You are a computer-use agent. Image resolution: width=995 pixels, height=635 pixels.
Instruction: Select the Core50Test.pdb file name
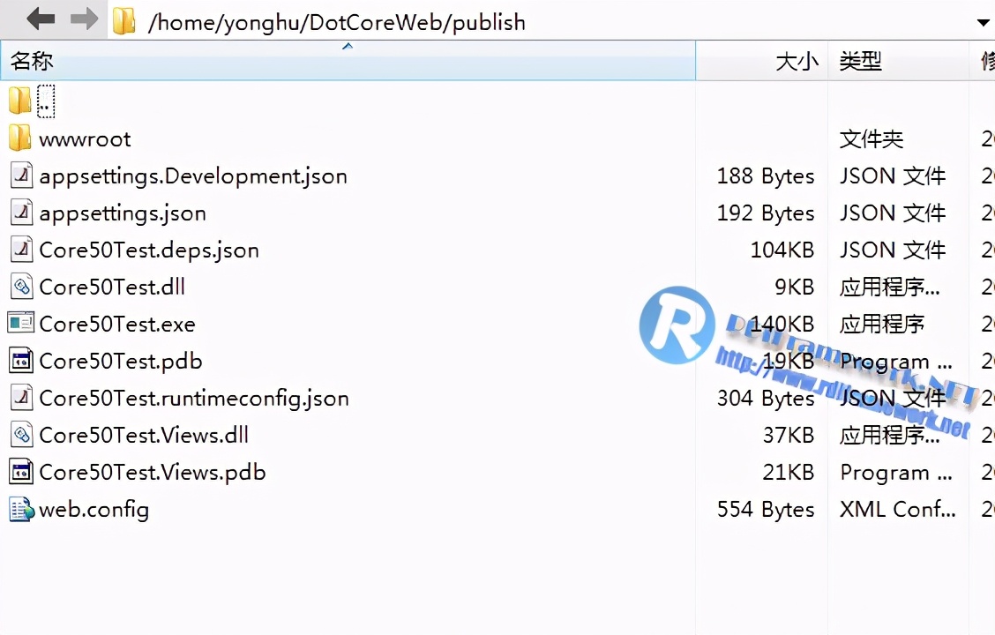point(121,362)
